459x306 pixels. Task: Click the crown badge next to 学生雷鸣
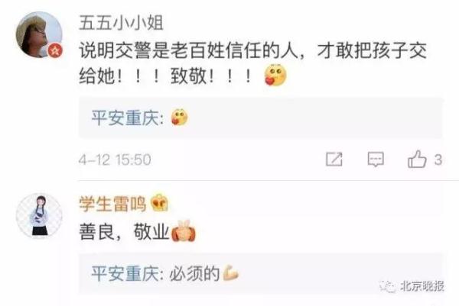(x=160, y=203)
